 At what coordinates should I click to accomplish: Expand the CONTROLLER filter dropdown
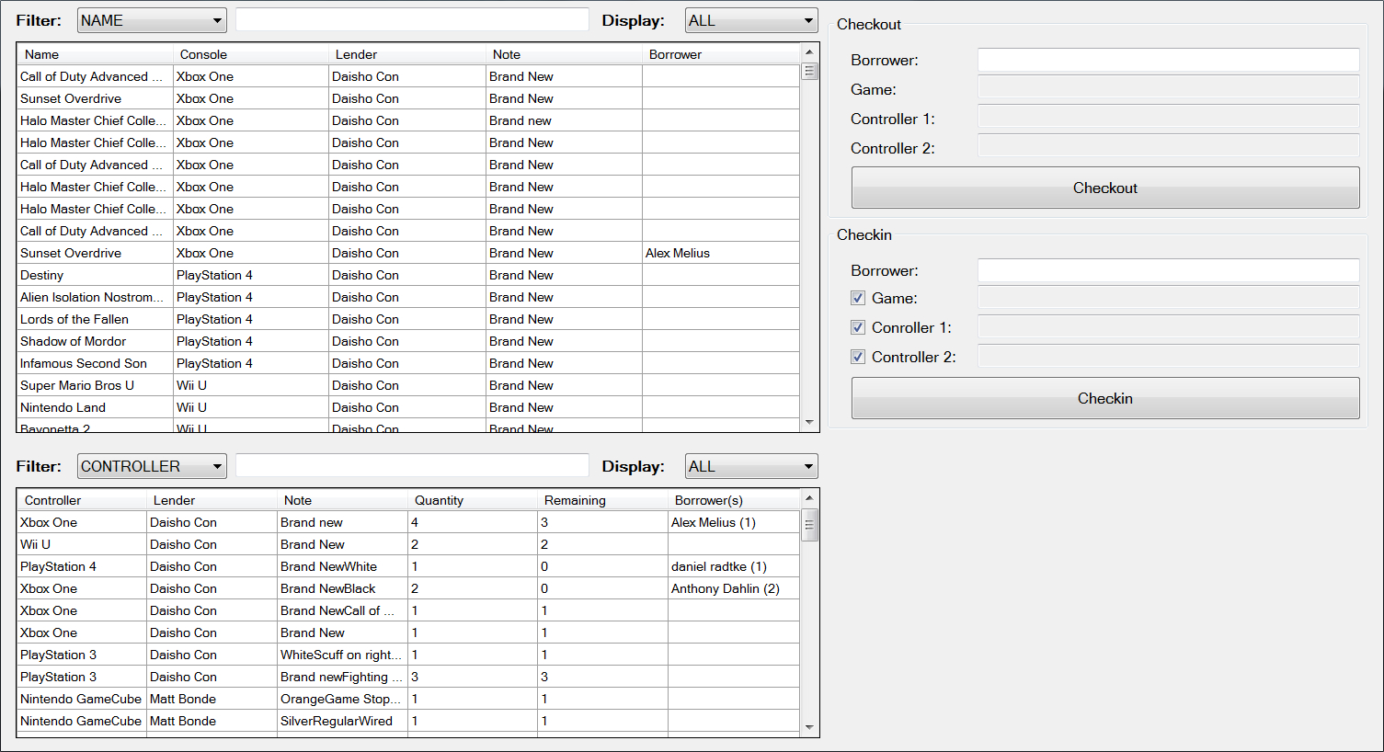(x=152, y=466)
